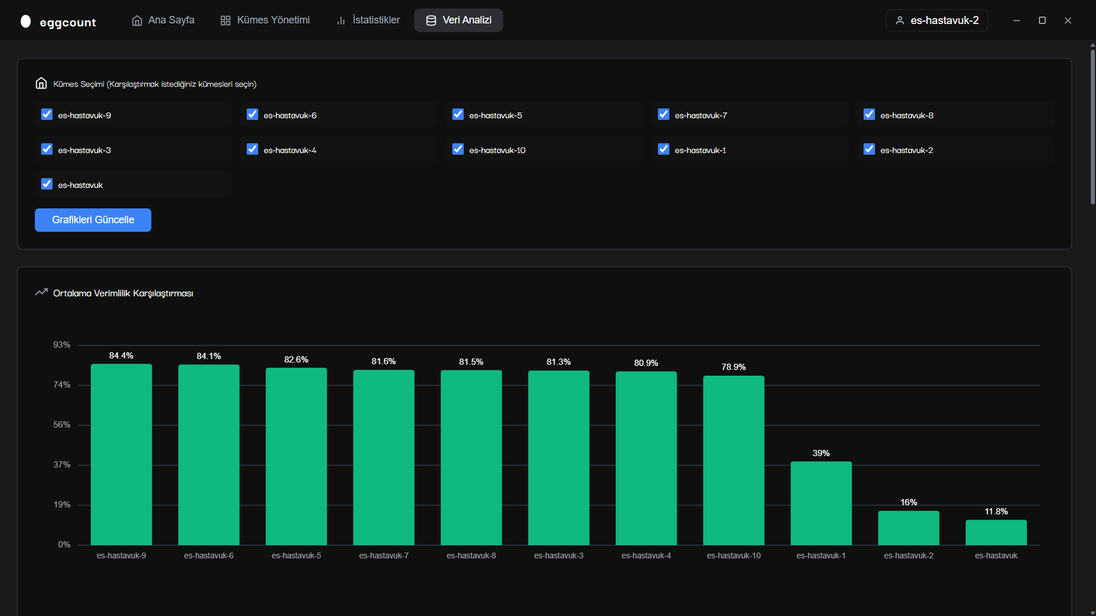Deselect the es-hastavuk-7 coop checkbox
This screenshot has width=1096, height=616.
click(664, 115)
